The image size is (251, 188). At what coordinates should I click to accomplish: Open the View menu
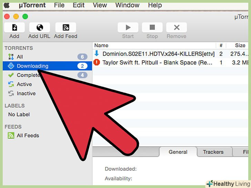coord(100,5)
